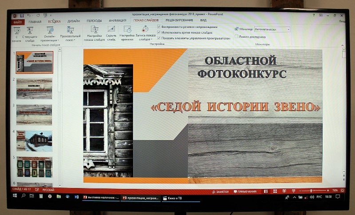Switch to the ПЕРЕХОДЫ tab
This screenshot has height=215, width=355.
click(x=94, y=21)
